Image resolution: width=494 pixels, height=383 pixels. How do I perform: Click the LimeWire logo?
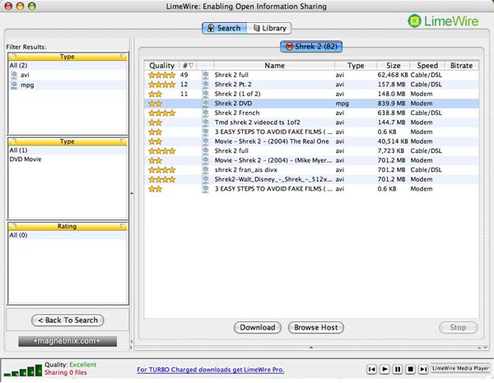tap(443, 21)
